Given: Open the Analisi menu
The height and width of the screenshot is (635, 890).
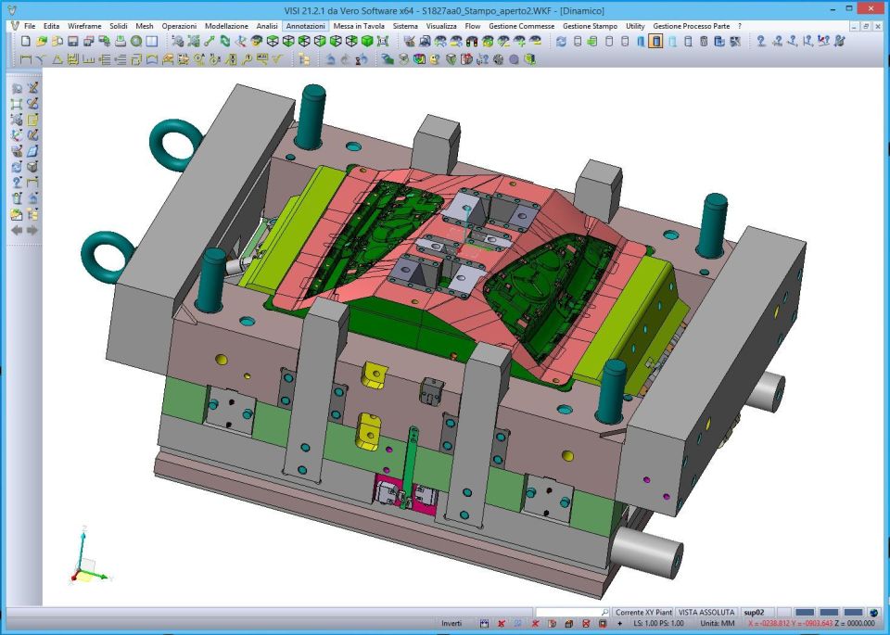Looking at the screenshot, I should (x=267, y=26).
